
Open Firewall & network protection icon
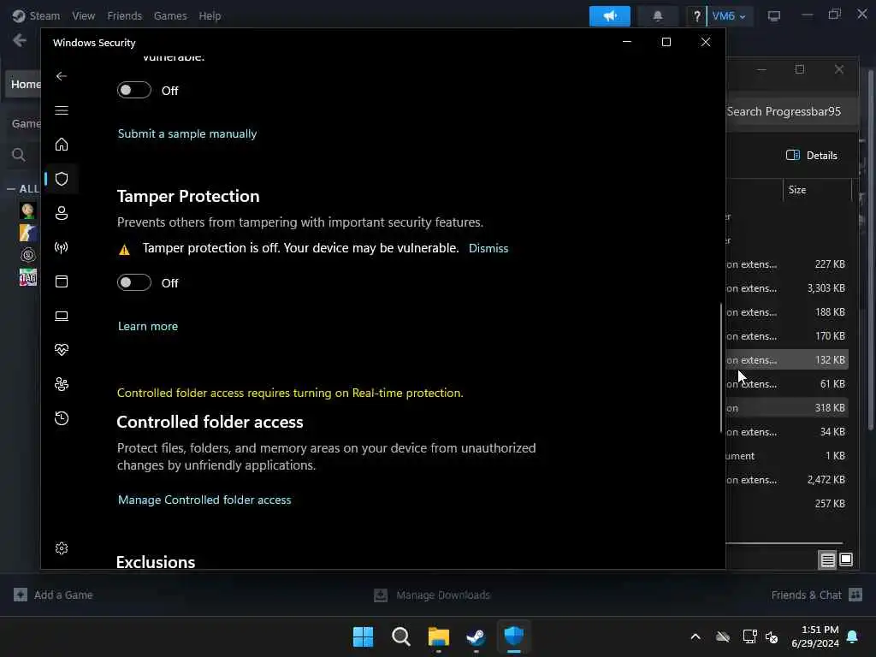(x=62, y=247)
